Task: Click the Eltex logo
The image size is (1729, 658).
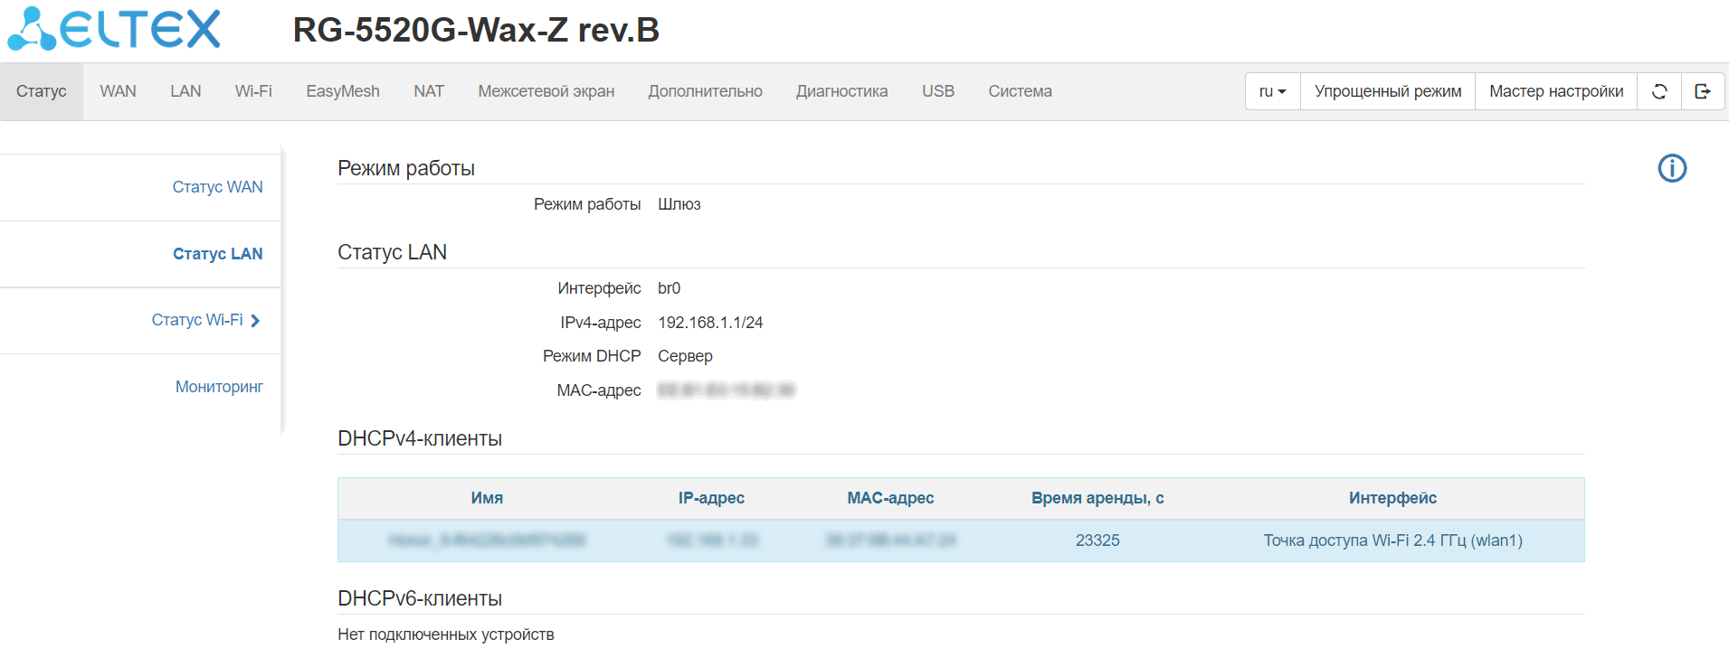Action: pos(115,30)
